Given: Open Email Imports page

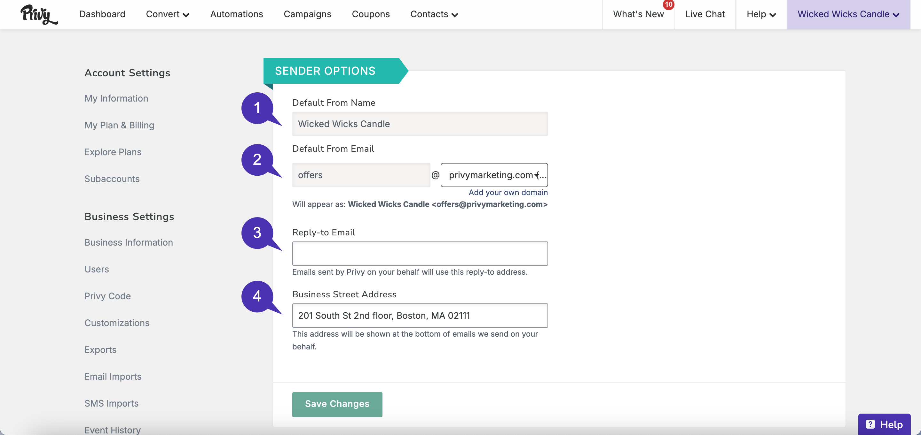Looking at the screenshot, I should (x=113, y=377).
